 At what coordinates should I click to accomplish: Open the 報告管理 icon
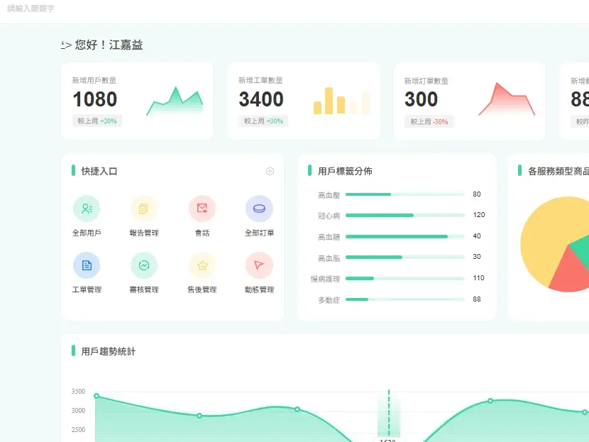point(144,209)
